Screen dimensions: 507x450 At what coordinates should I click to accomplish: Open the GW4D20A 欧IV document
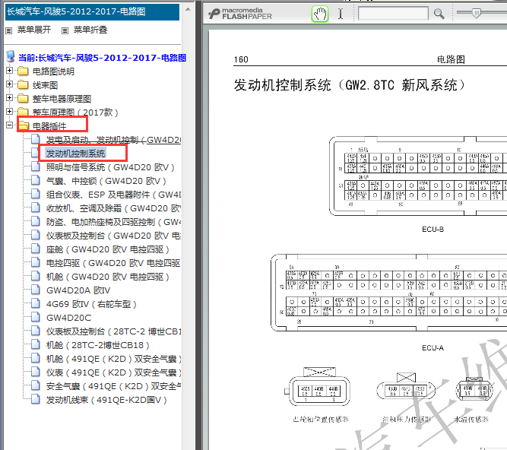pos(78,290)
